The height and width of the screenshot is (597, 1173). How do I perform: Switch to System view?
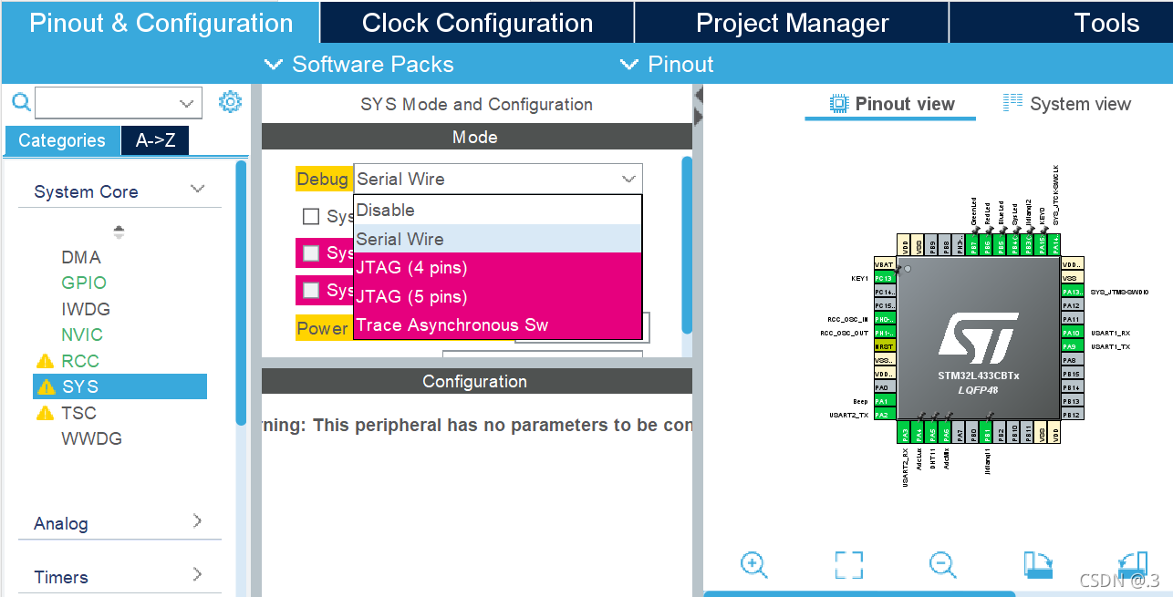[1066, 104]
